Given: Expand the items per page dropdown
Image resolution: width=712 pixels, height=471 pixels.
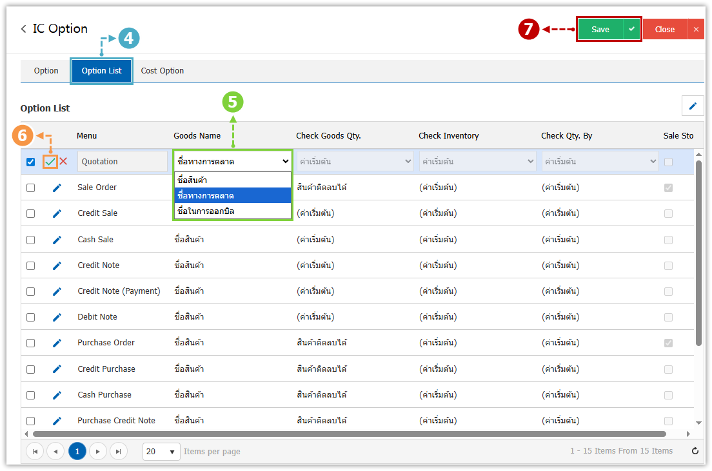Looking at the screenshot, I should click(161, 452).
